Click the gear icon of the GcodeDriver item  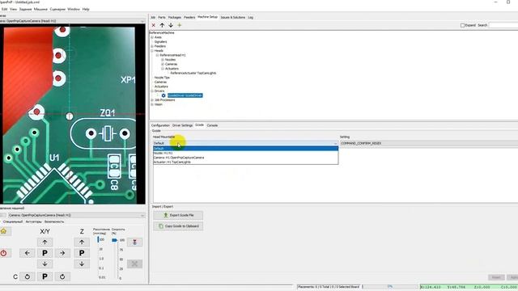163,95
